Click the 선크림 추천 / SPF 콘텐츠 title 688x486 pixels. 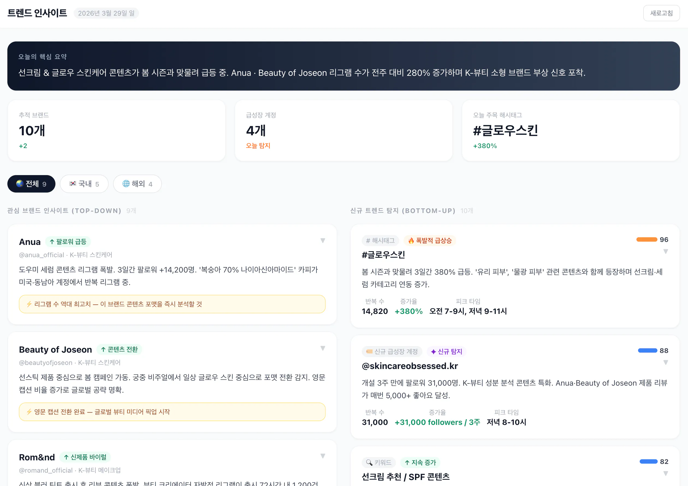tap(406, 477)
